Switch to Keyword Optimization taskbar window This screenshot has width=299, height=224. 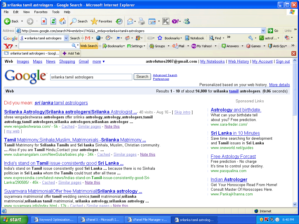[x=54, y=220]
